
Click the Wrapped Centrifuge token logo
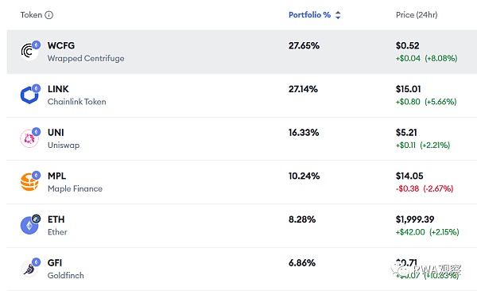pyautogui.click(x=29, y=52)
